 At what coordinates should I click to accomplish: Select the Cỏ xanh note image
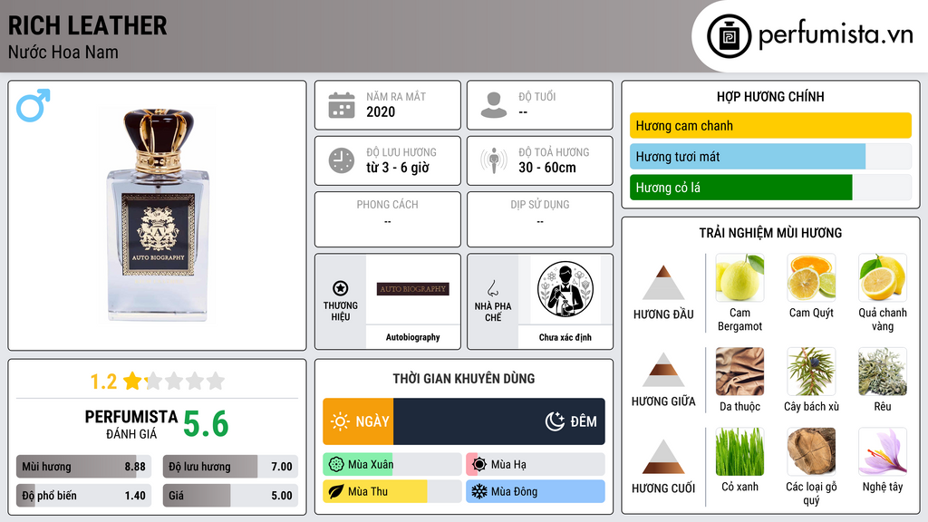click(x=739, y=452)
